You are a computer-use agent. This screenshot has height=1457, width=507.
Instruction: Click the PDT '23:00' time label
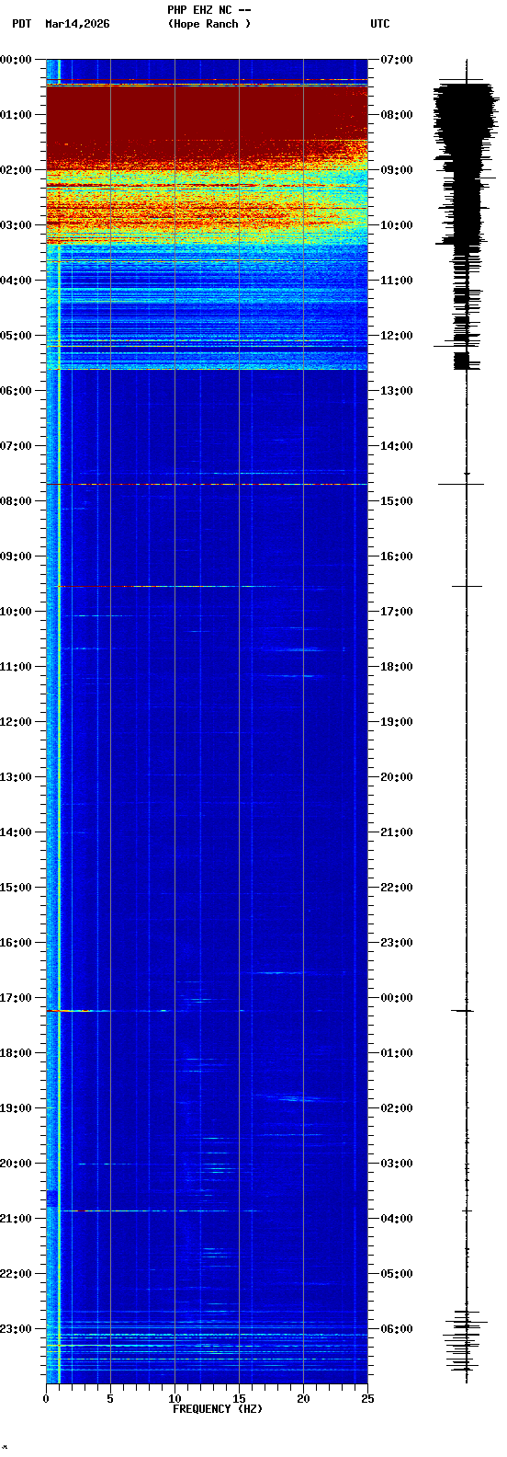coord(16,1329)
